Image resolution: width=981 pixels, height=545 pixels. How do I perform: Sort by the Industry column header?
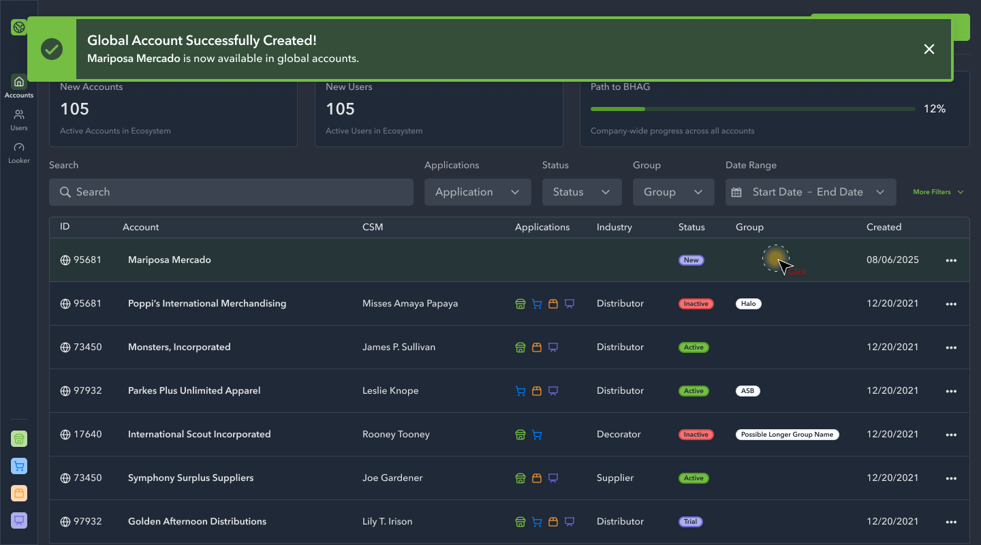(614, 227)
